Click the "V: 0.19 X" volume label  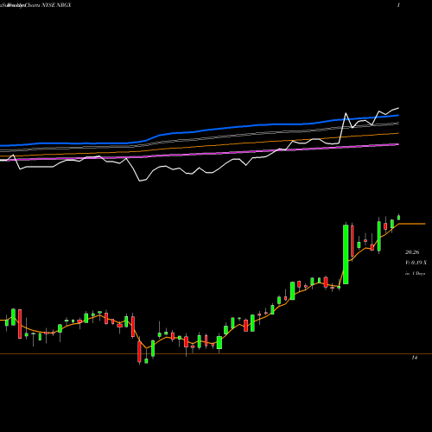416,263
